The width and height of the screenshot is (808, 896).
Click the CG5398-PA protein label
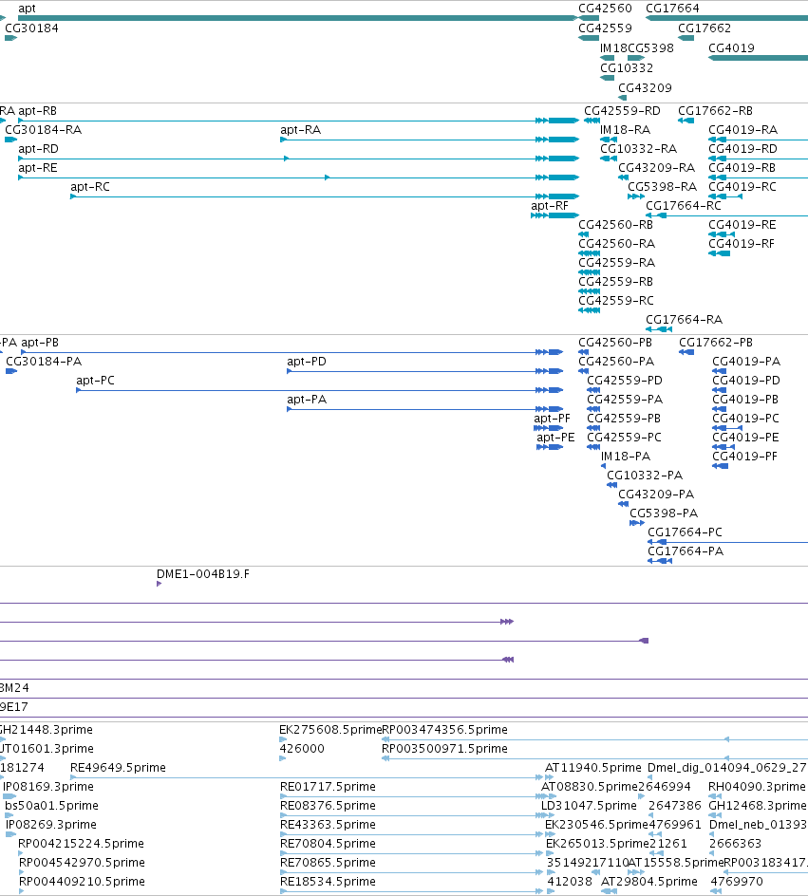pos(664,513)
